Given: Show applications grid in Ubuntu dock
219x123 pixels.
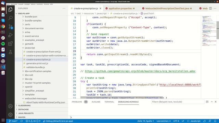Looking at the screenshot, I should point(3,120).
